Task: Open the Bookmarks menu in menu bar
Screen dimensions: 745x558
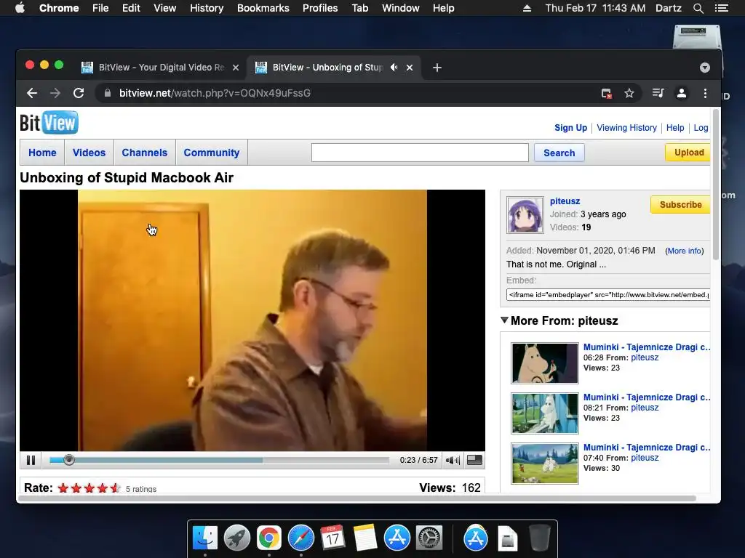Action: [263, 8]
